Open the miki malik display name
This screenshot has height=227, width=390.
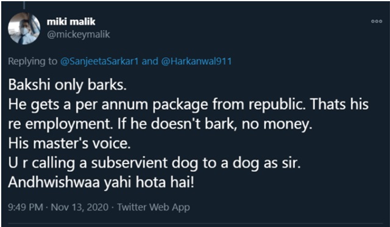click(71, 22)
